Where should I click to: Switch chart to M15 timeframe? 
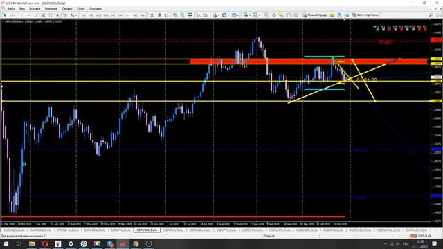point(98,15)
